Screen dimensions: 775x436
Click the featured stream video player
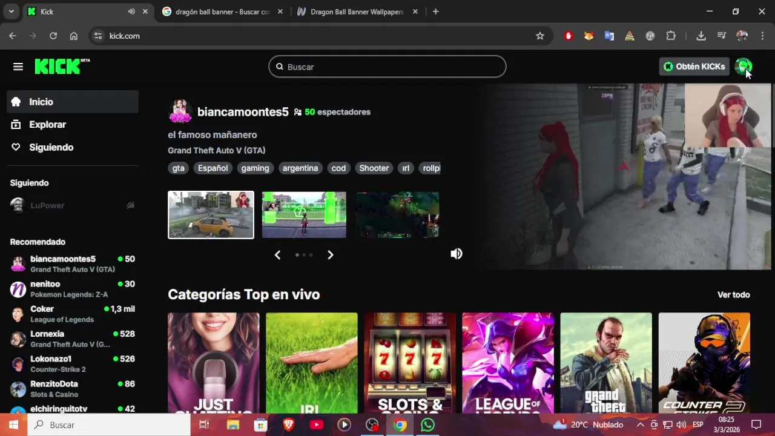(624, 177)
